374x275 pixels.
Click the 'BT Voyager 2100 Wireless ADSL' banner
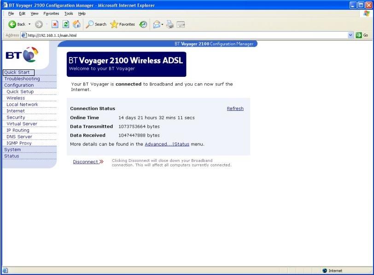pos(126,64)
